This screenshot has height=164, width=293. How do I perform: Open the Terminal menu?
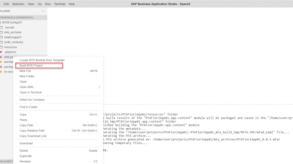click(x=60, y=4)
